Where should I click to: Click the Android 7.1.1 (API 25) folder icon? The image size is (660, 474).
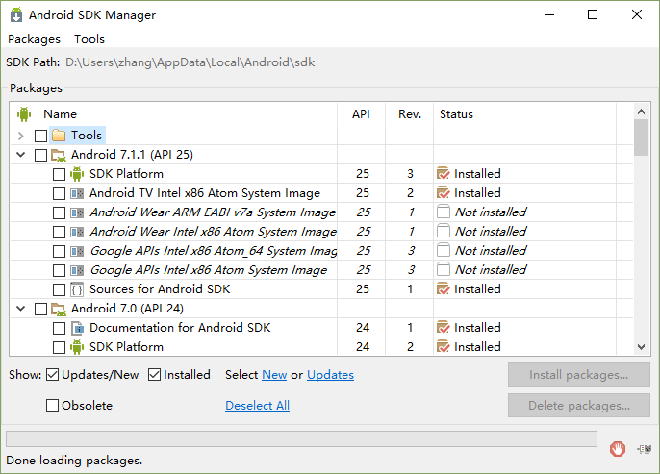(59, 155)
